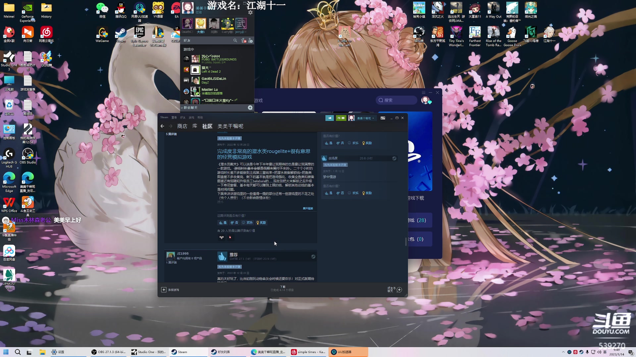
Task: Click the 游戏 (28) button in UU window
Action: [x=420, y=220]
